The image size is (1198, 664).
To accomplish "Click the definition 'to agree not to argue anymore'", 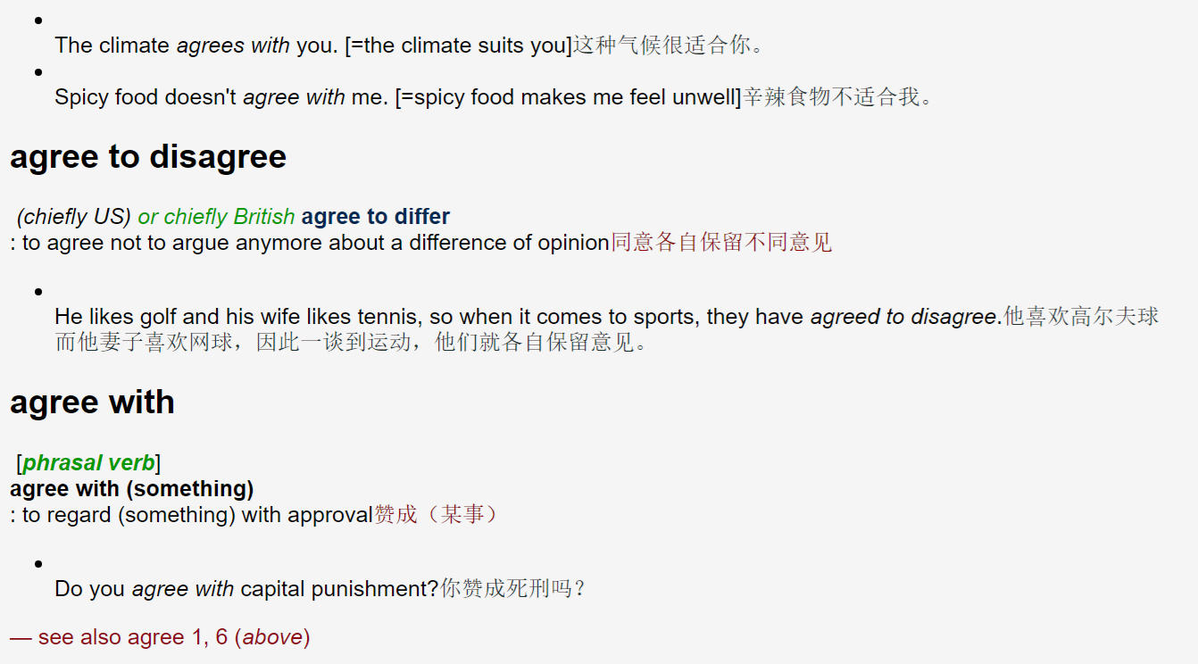I will [x=310, y=242].
